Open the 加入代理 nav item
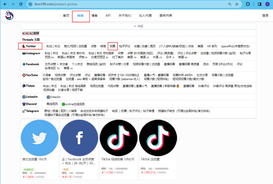The image size is (273, 184). coord(145,16)
